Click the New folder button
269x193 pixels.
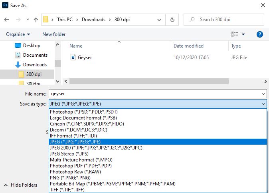point(54,34)
